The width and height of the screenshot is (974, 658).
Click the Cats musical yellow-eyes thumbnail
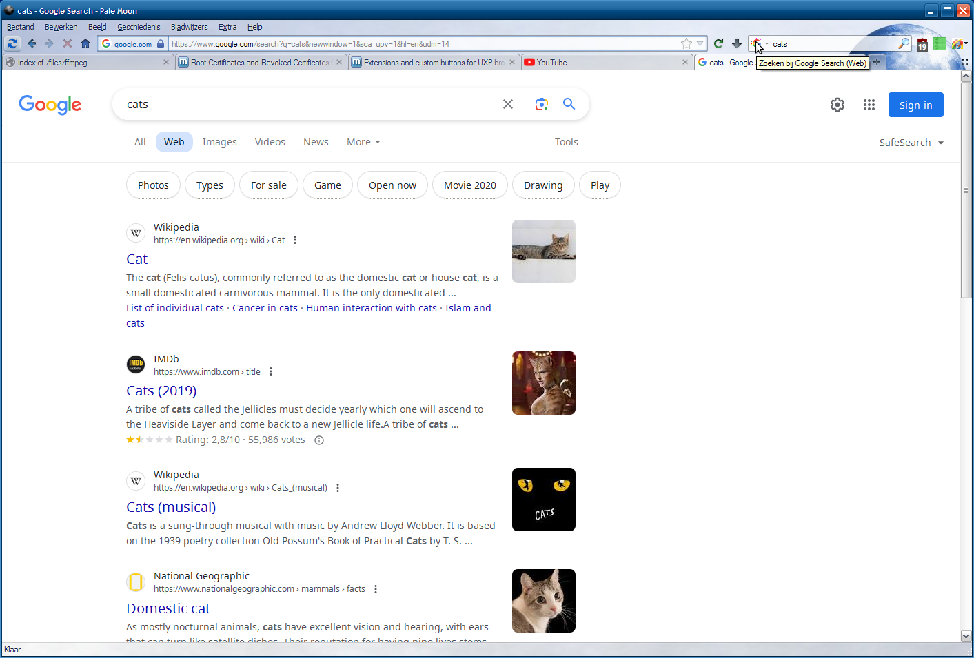(544, 500)
